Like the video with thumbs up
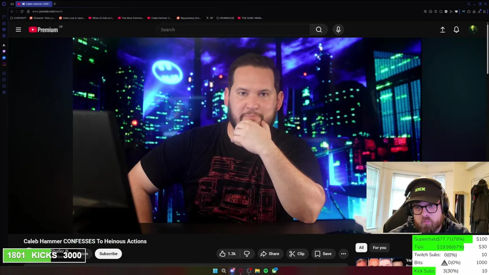Image resolution: width=489 pixels, height=275 pixels. coord(228,254)
